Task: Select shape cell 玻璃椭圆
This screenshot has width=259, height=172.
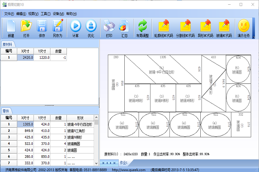Action: [x=80, y=144]
